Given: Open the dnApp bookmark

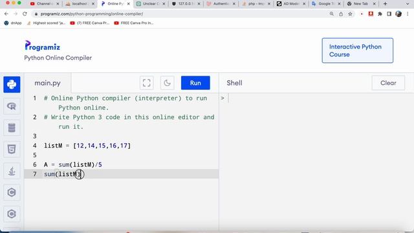Looking at the screenshot, I should (x=13, y=23).
